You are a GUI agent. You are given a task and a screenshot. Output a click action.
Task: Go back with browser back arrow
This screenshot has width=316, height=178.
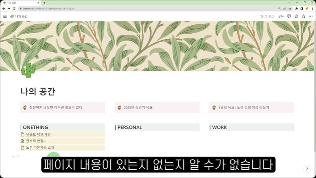pyautogui.click(x=4, y=8)
